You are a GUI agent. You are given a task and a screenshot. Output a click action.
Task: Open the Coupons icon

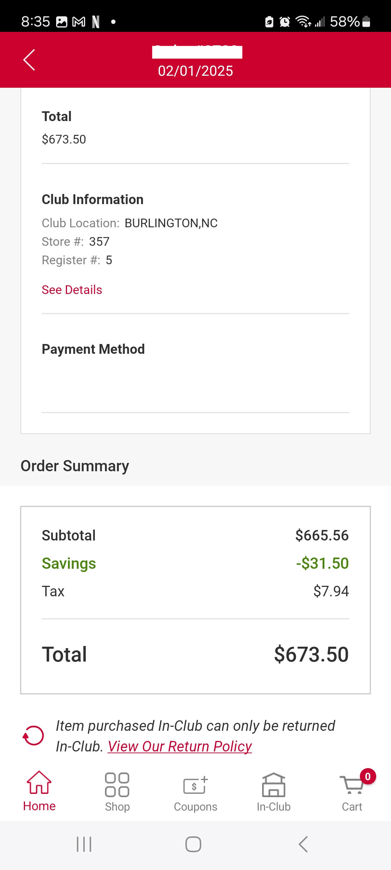(195, 786)
